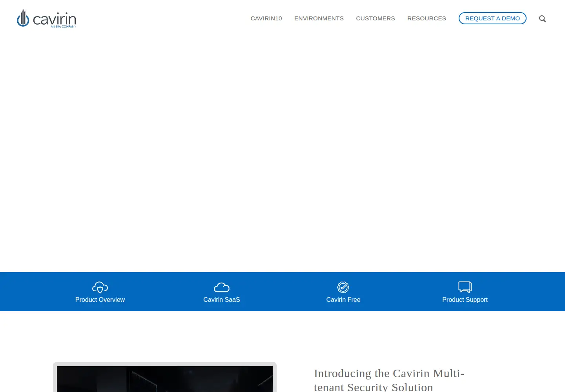Image resolution: width=565 pixels, height=392 pixels.
Task: Click the Introducing the Cavirin Multi-tenant heading
Action: point(389,380)
